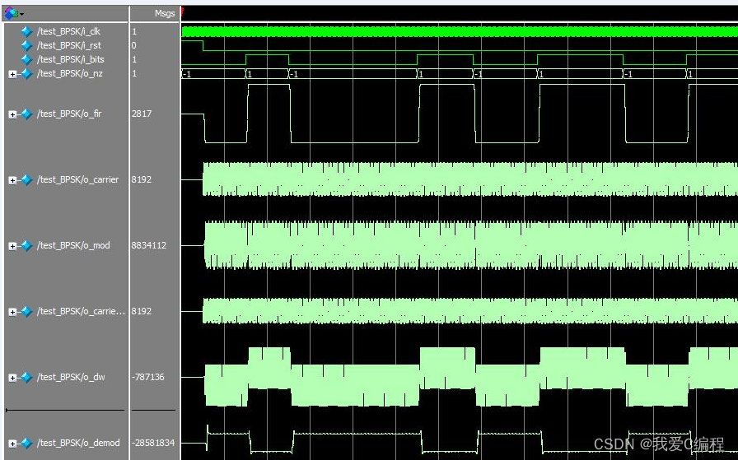Select the /test_BPSK/i_clk signal name
This screenshot has width=738, height=460.
point(69,31)
